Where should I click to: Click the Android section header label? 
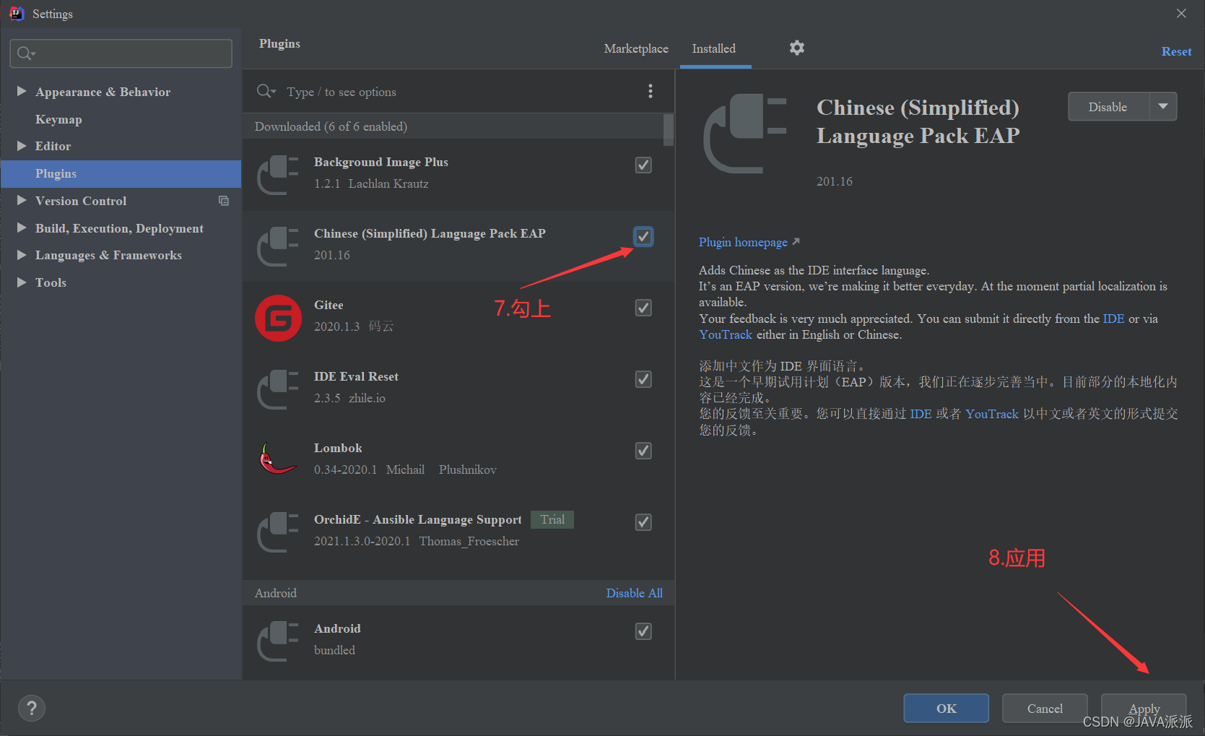(276, 593)
